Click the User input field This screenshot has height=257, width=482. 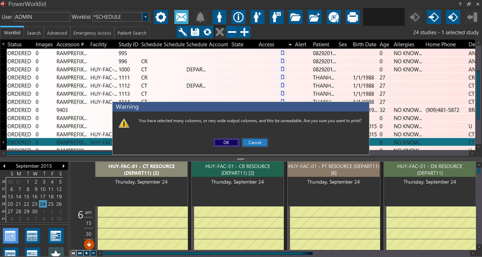(x=41, y=17)
